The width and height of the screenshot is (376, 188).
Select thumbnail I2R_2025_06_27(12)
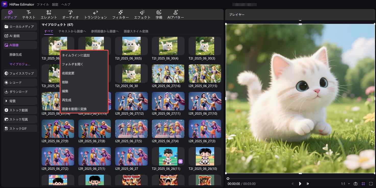tap(131, 101)
